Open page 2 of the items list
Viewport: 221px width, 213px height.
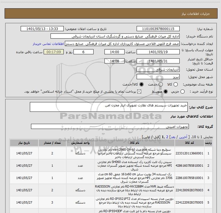[x=167, y=137]
